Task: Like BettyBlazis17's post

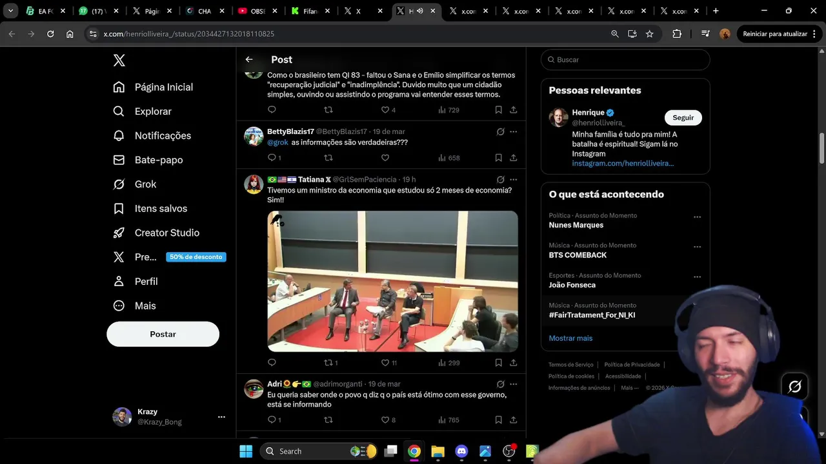Action: 385,158
